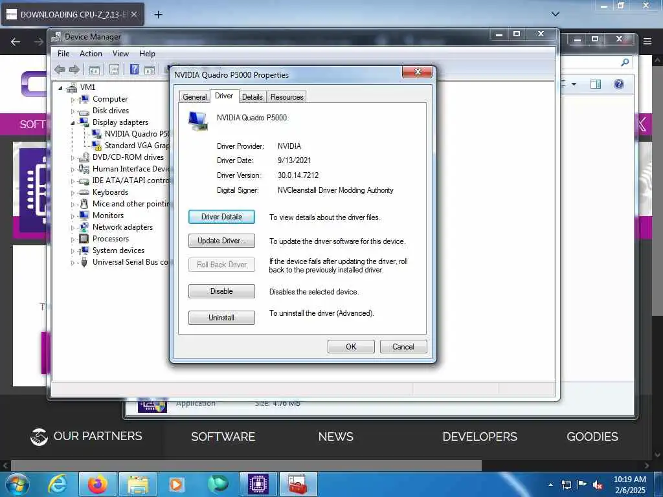Image resolution: width=663 pixels, height=497 pixels.
Task: Toggle the Explorer preview pane icon
Action: (x=596, y=84)
